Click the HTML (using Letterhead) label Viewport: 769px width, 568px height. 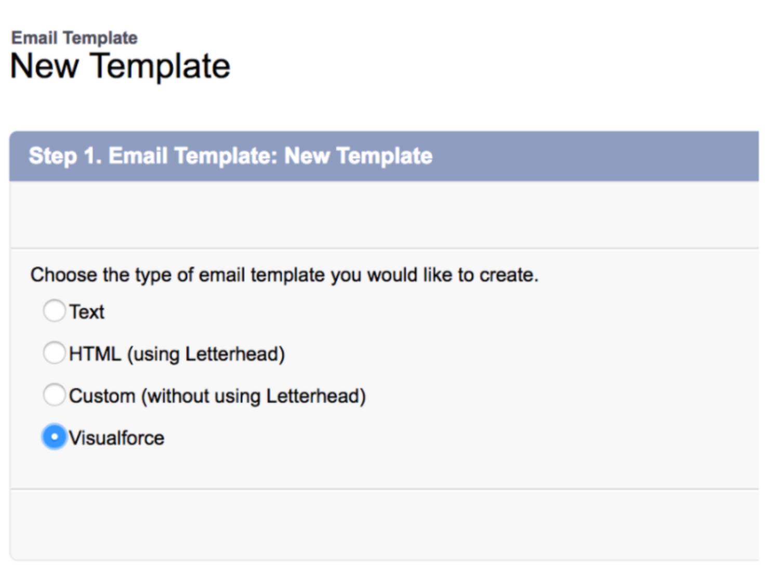[x=177, y=353]
